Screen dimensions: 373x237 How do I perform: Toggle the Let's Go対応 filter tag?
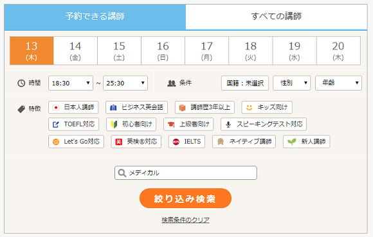coord(76,142)
